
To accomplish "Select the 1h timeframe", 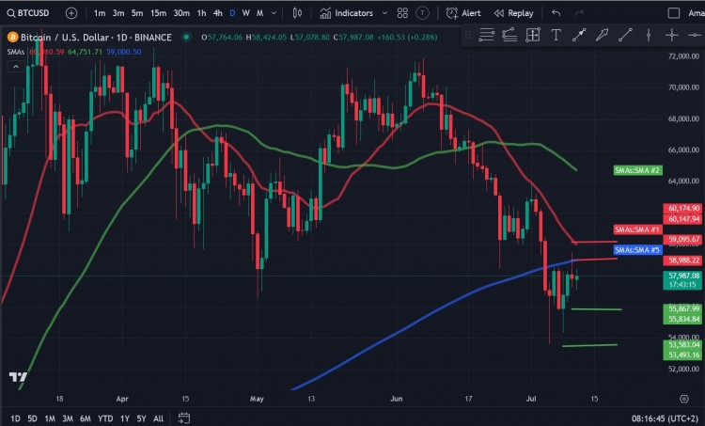I will 201,13.
